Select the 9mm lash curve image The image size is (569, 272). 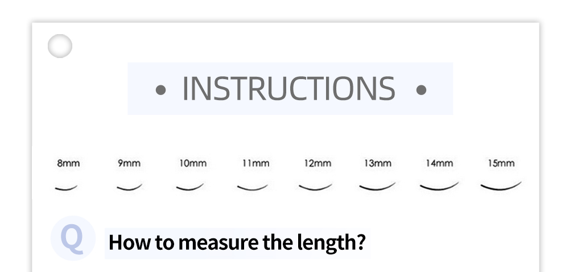point(129,187)
